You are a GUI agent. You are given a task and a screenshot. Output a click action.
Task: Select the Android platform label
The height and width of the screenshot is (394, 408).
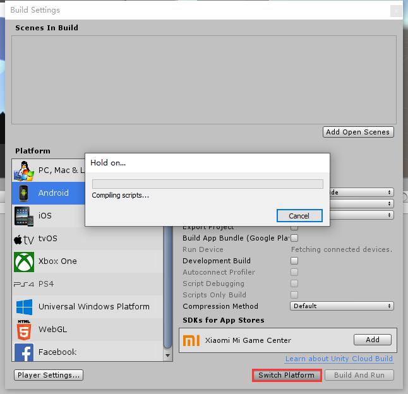click(54, 193)
